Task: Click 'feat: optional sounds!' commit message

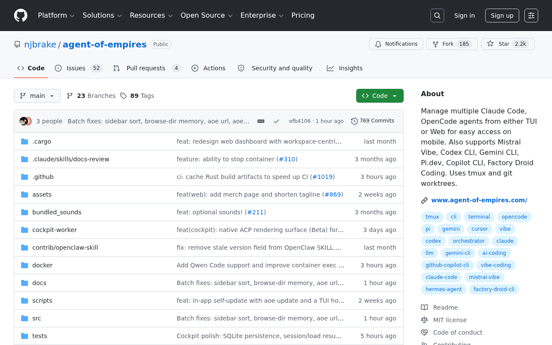Action: click(x=210, y=212)
